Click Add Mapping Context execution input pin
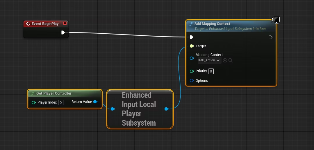The height and width of the screenshot is (150, 314). [191, 37]
